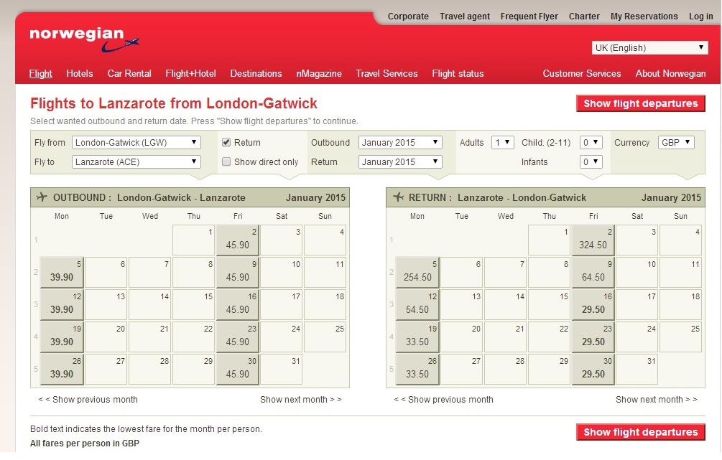Click the Log in link
Viewport: 722px width, 460px height.
pos(701,17)
